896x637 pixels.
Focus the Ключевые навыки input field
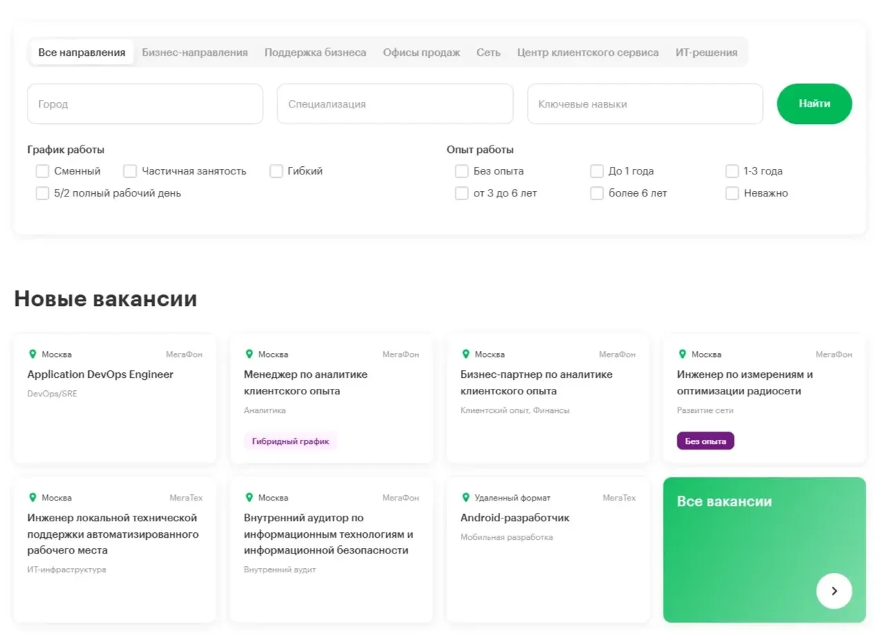(x=645, y=104)
